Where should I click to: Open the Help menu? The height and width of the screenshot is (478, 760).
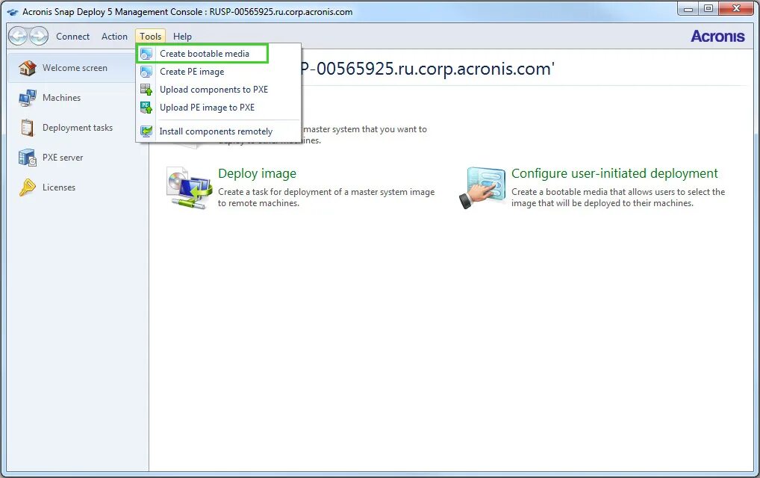(x=182, y=37)
